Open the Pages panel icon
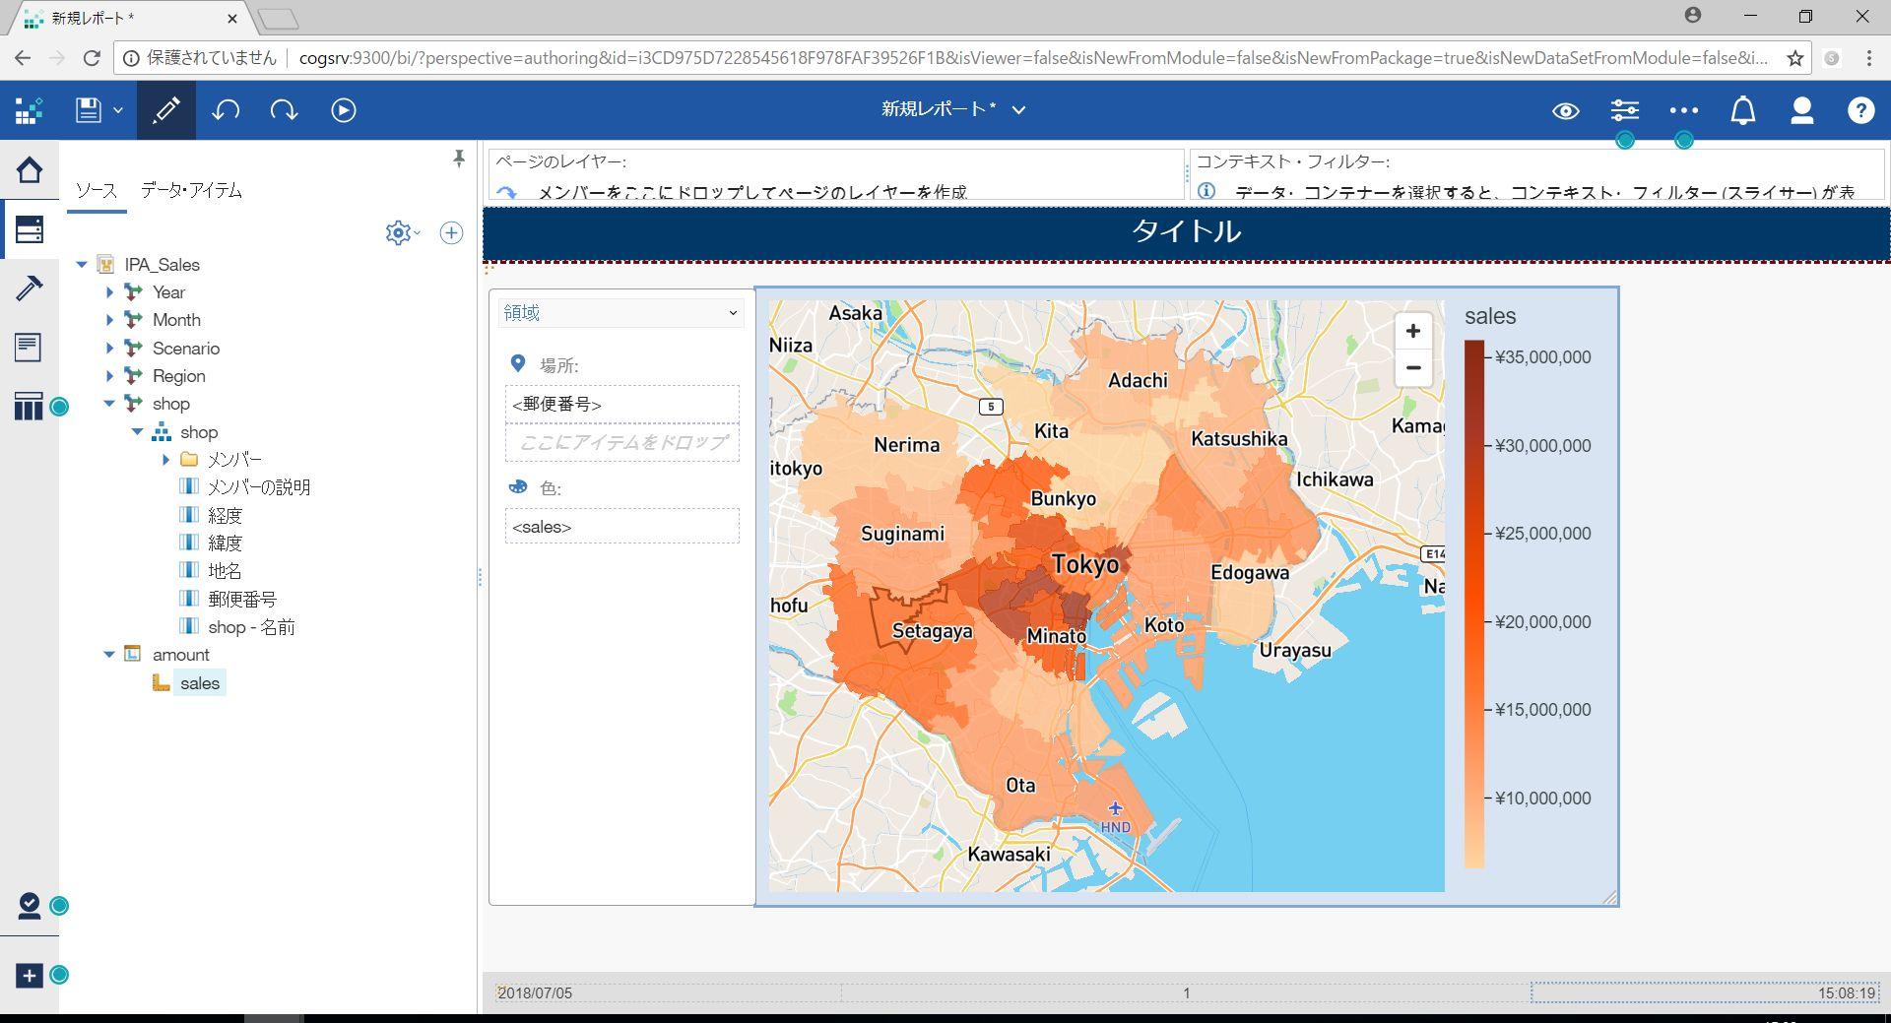1891x1023 pixels. [29, 347]
